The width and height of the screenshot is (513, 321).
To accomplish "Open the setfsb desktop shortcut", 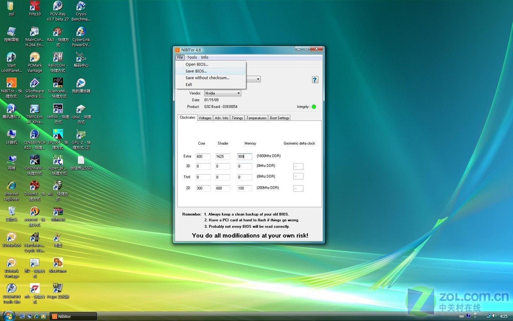I will pos(58,114).
